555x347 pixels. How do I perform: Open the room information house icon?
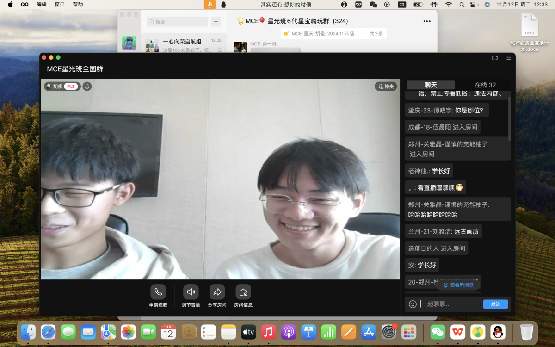pos(243,292)
